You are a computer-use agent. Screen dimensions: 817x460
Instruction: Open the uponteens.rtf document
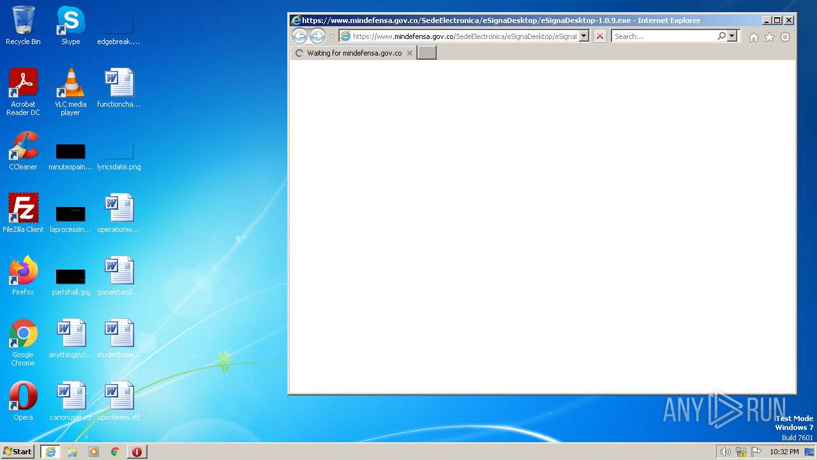click(x=119, y=401)
